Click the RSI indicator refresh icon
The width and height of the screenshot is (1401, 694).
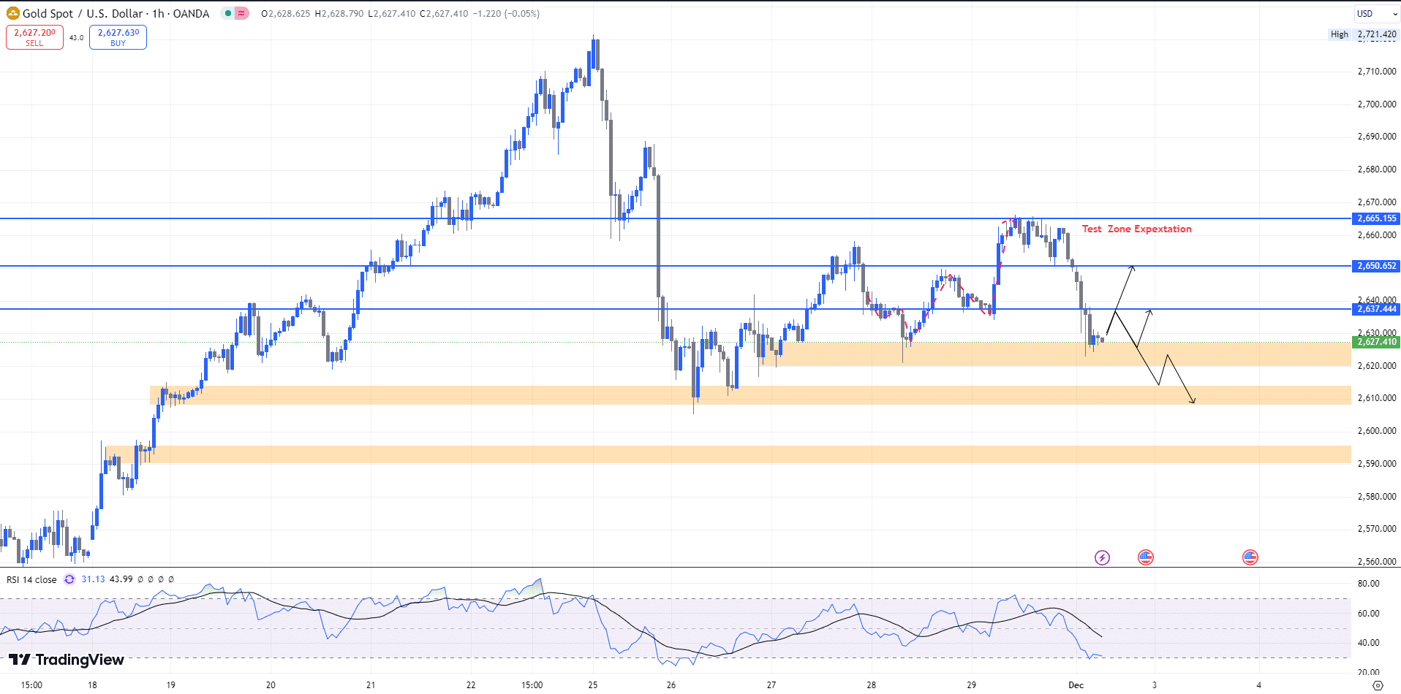point(69,579)
